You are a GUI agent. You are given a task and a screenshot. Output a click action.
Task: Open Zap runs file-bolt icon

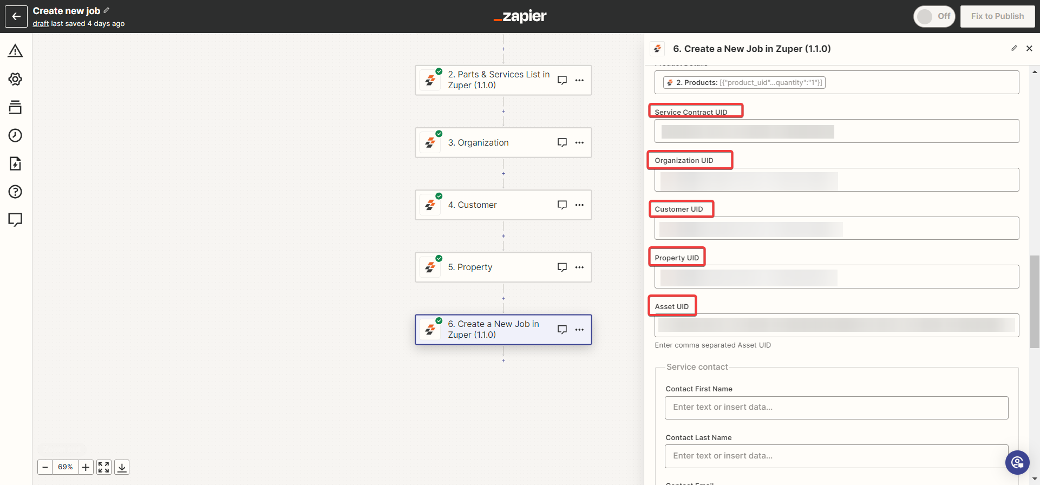15,163
